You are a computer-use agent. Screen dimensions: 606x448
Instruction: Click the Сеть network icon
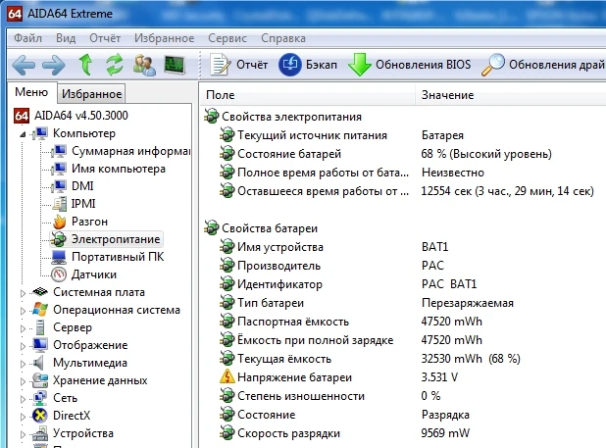point(40,398)
